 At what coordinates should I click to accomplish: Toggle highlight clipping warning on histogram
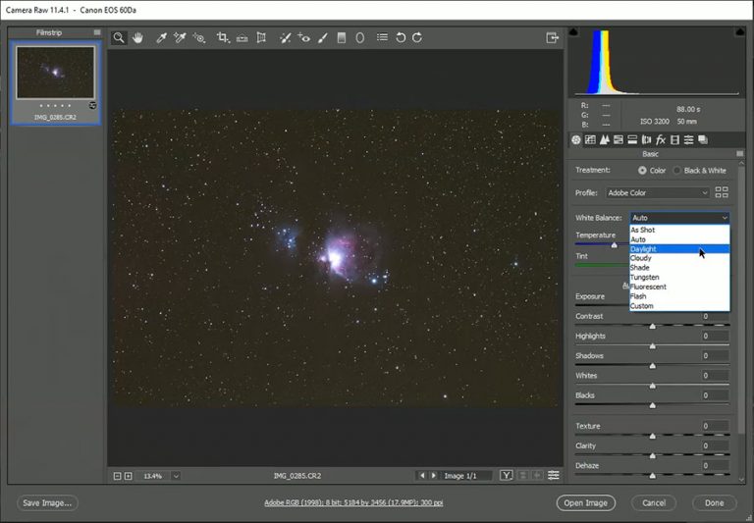coord(740,32)
